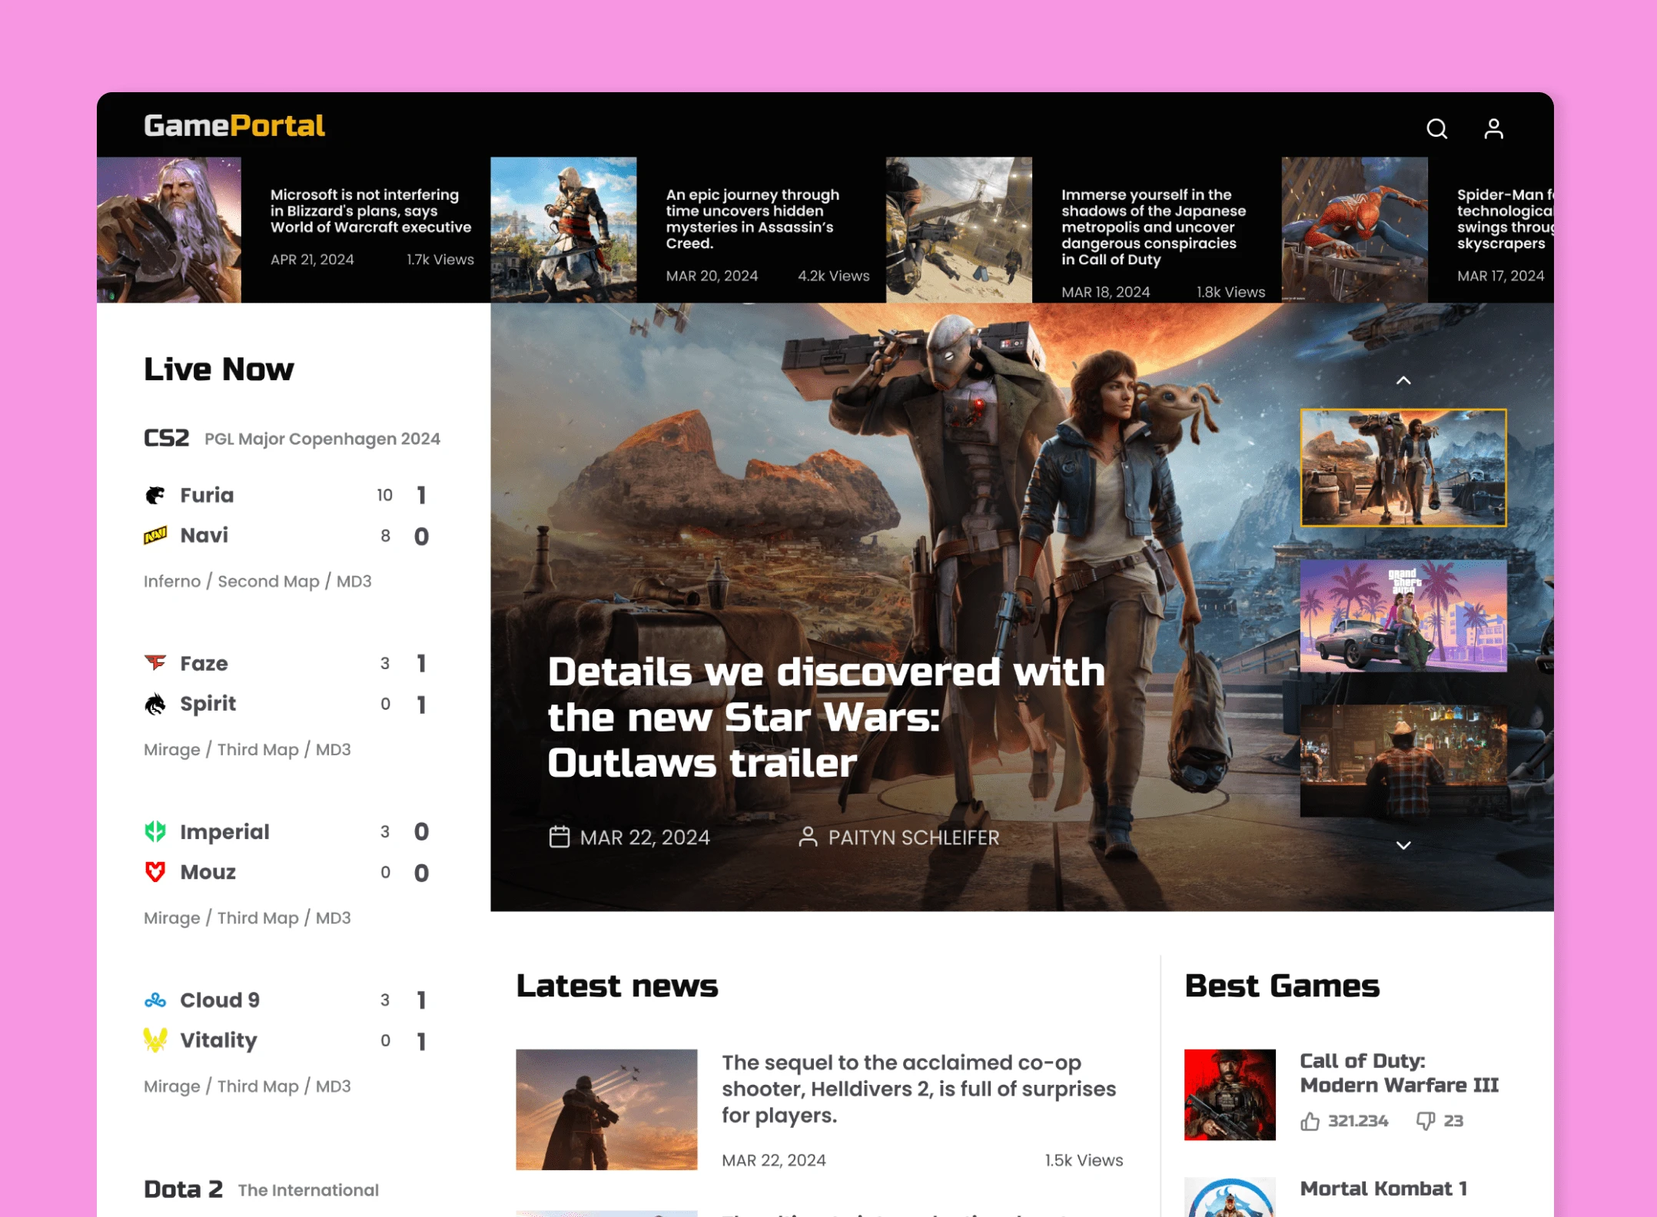The height and width of the screenshot is (1217, 1657).
Task: Select the Cloud 9 team name
Action: coord(220,1000)
